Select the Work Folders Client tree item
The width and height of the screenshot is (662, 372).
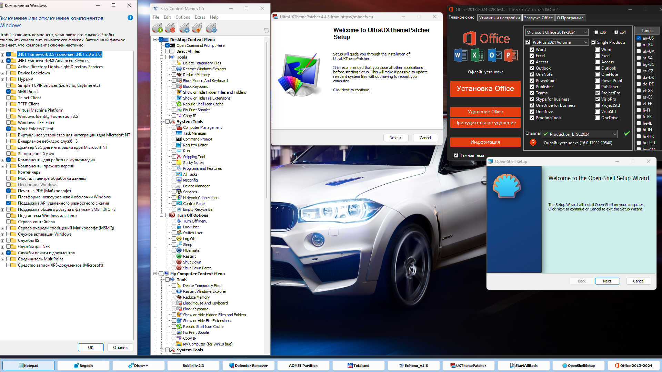(36, 129)
